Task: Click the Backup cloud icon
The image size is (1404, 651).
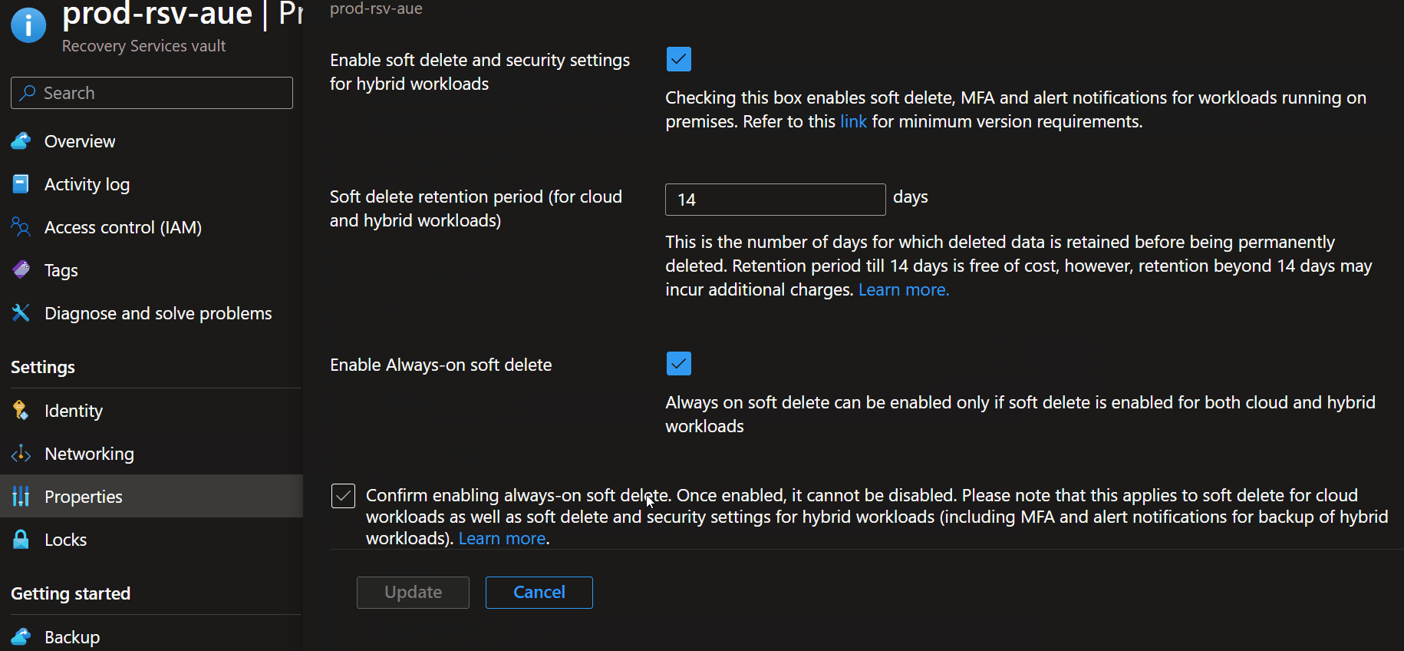Action: point(21,637)
